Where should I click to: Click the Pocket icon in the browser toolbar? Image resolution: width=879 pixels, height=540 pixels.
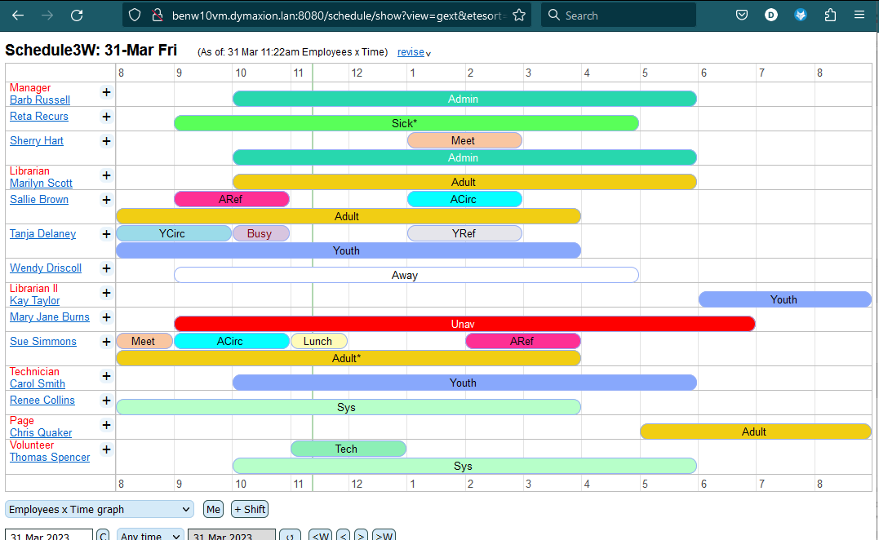point(742,14)
